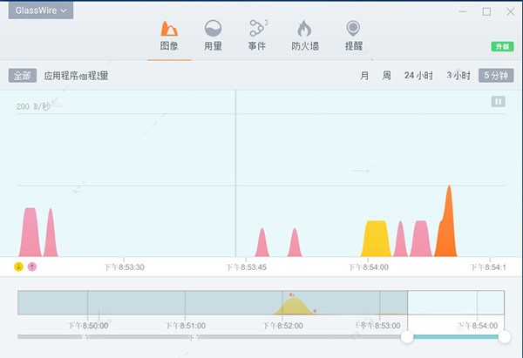Click the left timeline slider handle
This screenshot has width=523, height=358.
(x=407, y=336)
